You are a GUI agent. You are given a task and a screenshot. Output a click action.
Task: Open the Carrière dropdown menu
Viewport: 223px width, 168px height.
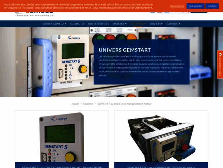[173, 24]
